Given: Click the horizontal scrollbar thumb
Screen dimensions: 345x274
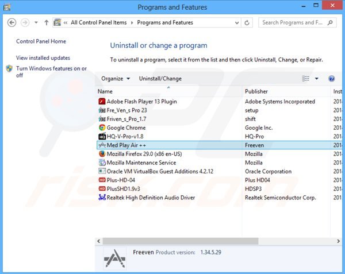Looking at the screenshot, I should pyautogui.click(x=181, y=241).
